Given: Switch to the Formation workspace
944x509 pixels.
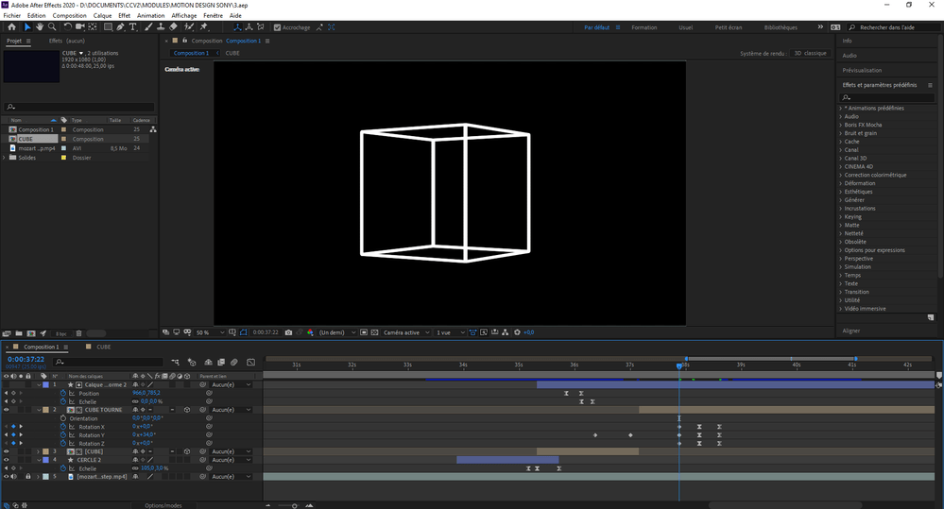Looking at the screenshot, I should 644,27.
